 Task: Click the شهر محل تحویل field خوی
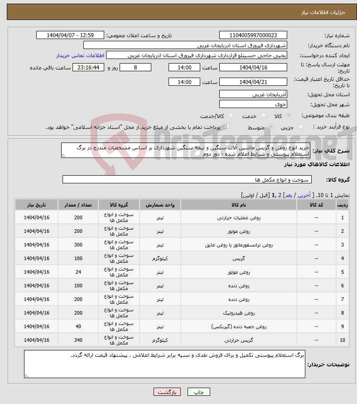coord(253,104)
